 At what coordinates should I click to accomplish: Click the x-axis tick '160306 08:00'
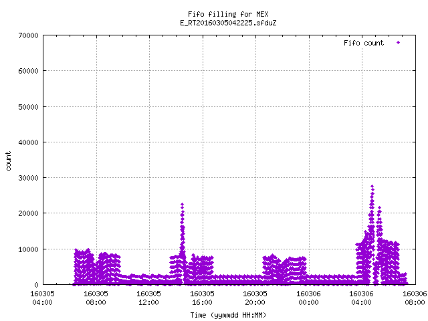tap(415, 298)
